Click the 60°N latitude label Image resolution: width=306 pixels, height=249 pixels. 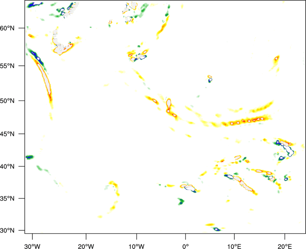(x=7, y=28)
